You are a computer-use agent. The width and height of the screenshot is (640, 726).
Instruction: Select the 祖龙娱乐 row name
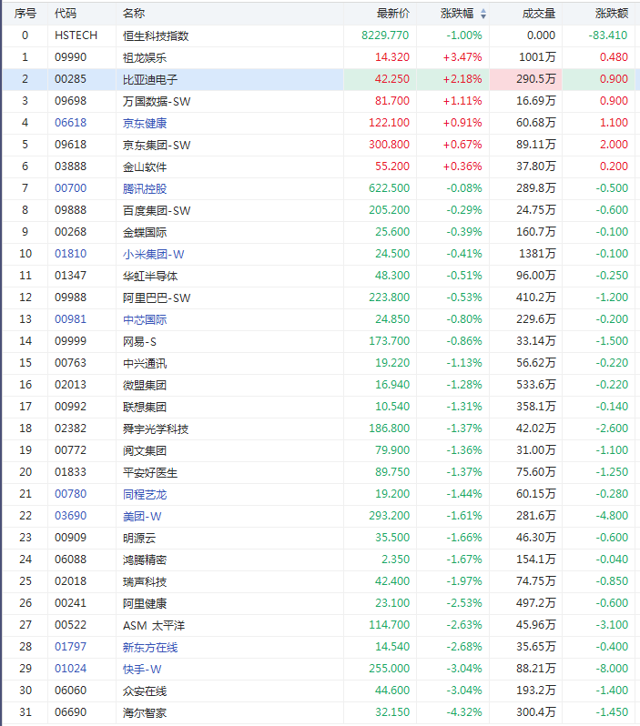(x=145, y=57)
